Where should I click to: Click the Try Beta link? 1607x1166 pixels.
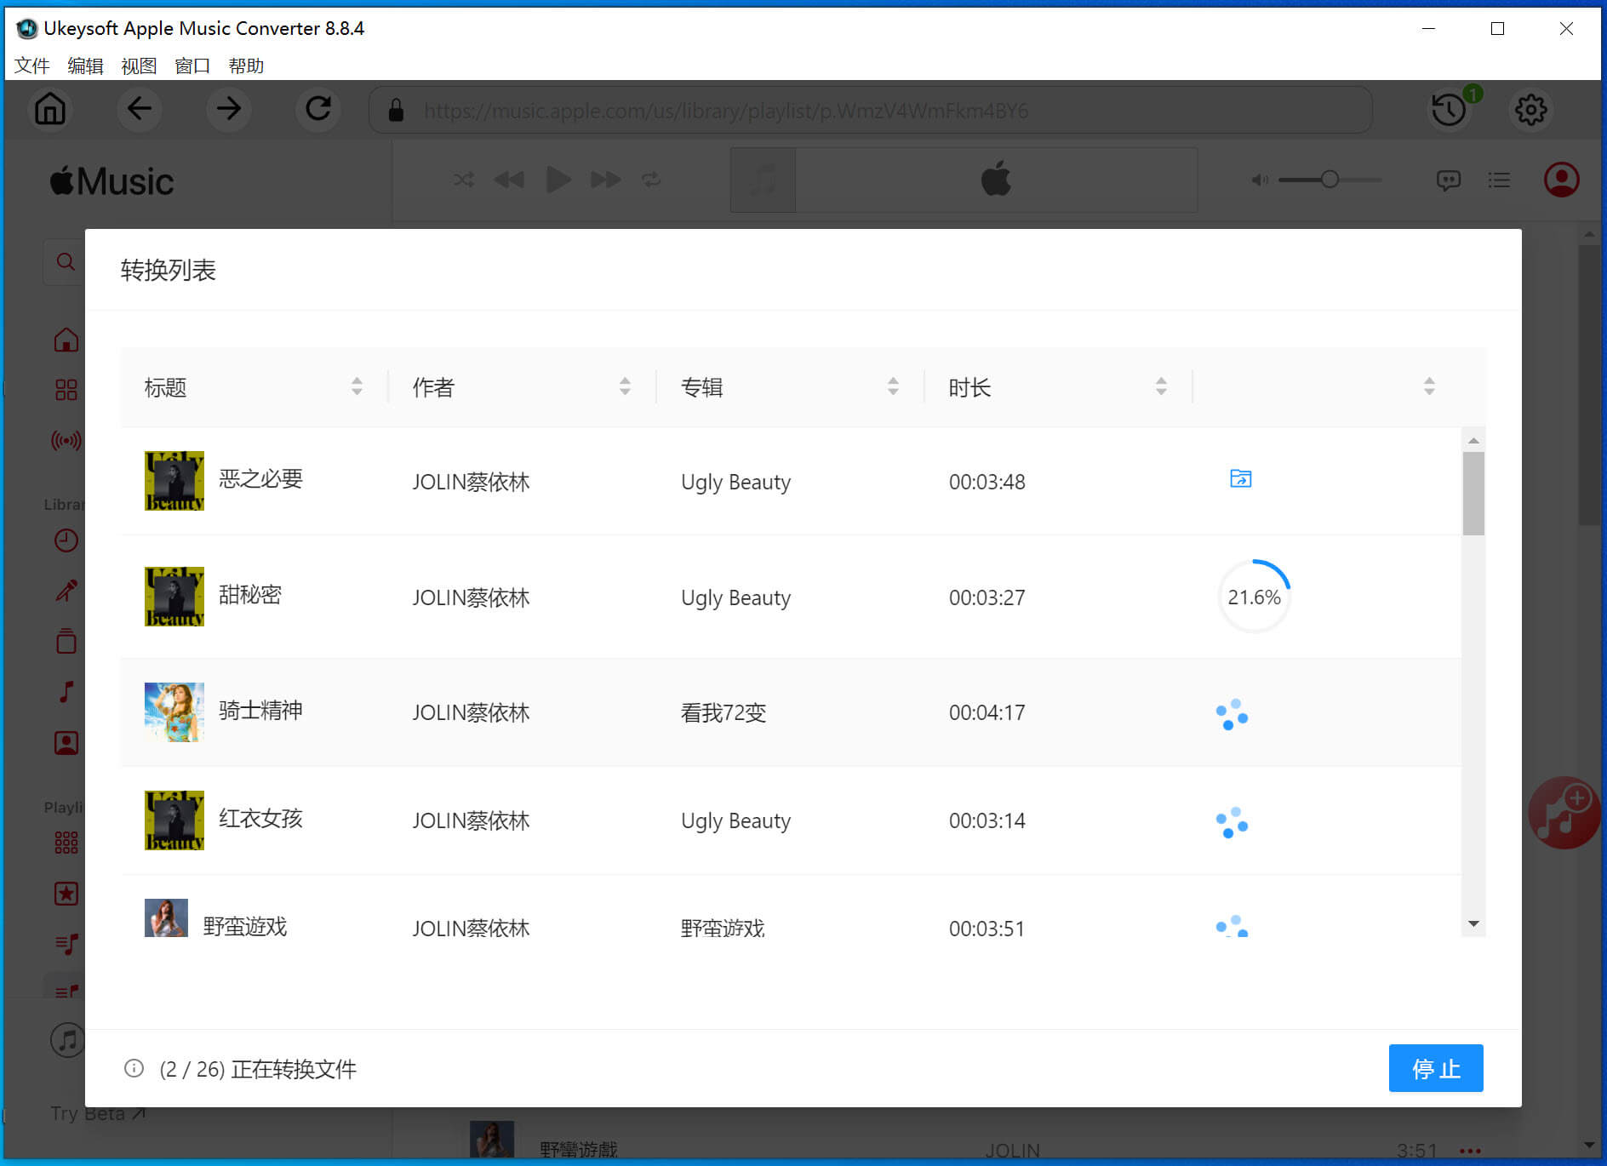coord(98,1113)
